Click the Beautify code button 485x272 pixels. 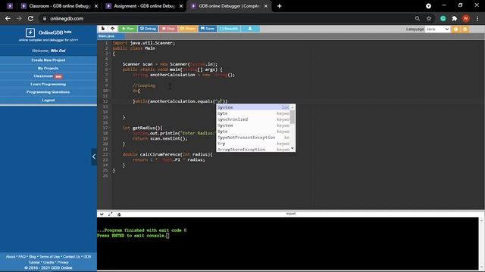click(x=229, y=29)
